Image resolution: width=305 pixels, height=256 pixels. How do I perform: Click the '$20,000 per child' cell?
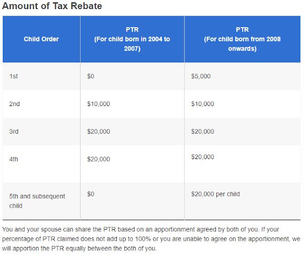tap(215, 194)
